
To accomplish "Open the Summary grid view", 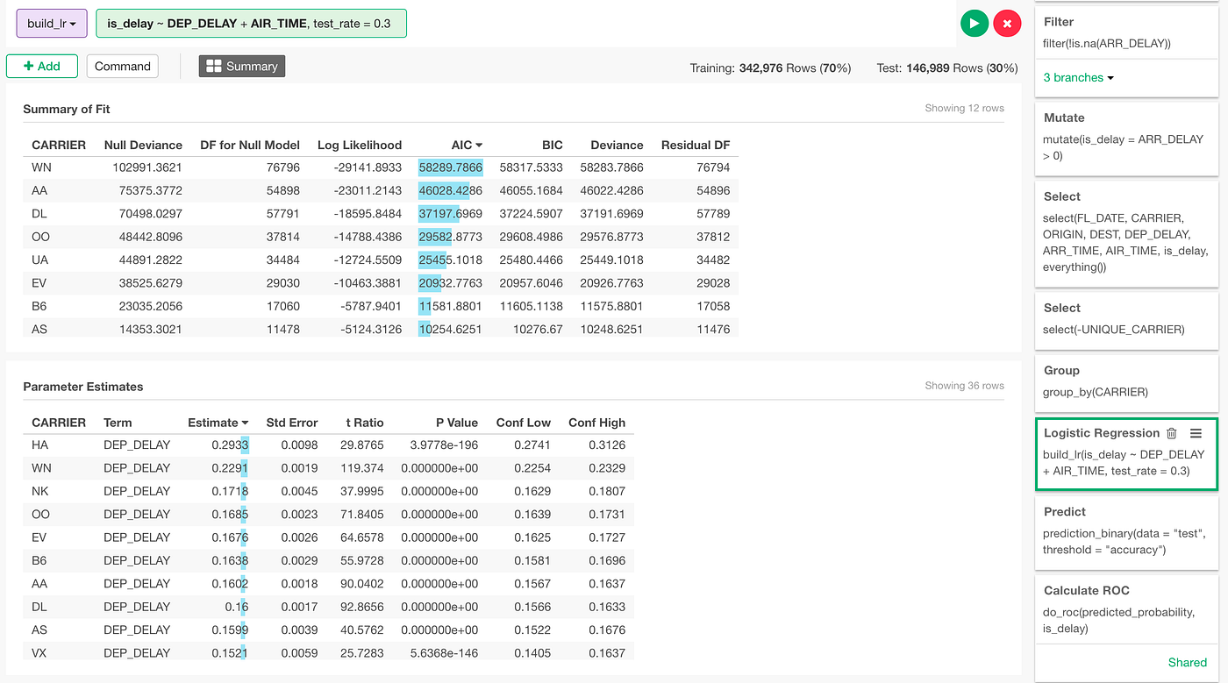I will (242, 67).
